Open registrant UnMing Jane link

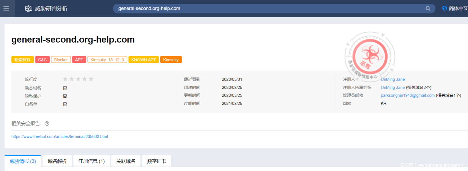393,79
